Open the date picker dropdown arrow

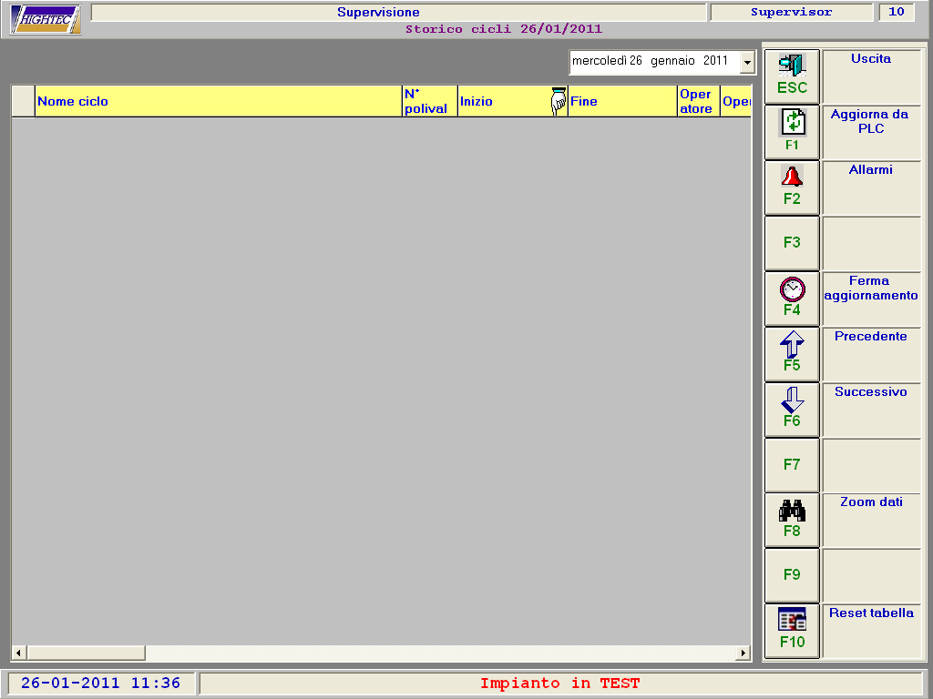pyautogui.click(x=747, y=63)
